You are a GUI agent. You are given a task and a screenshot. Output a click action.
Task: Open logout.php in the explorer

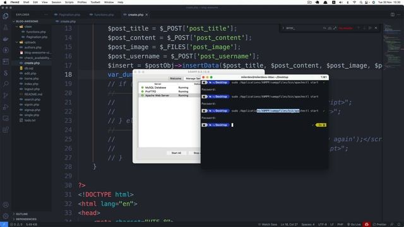point(32,89)
